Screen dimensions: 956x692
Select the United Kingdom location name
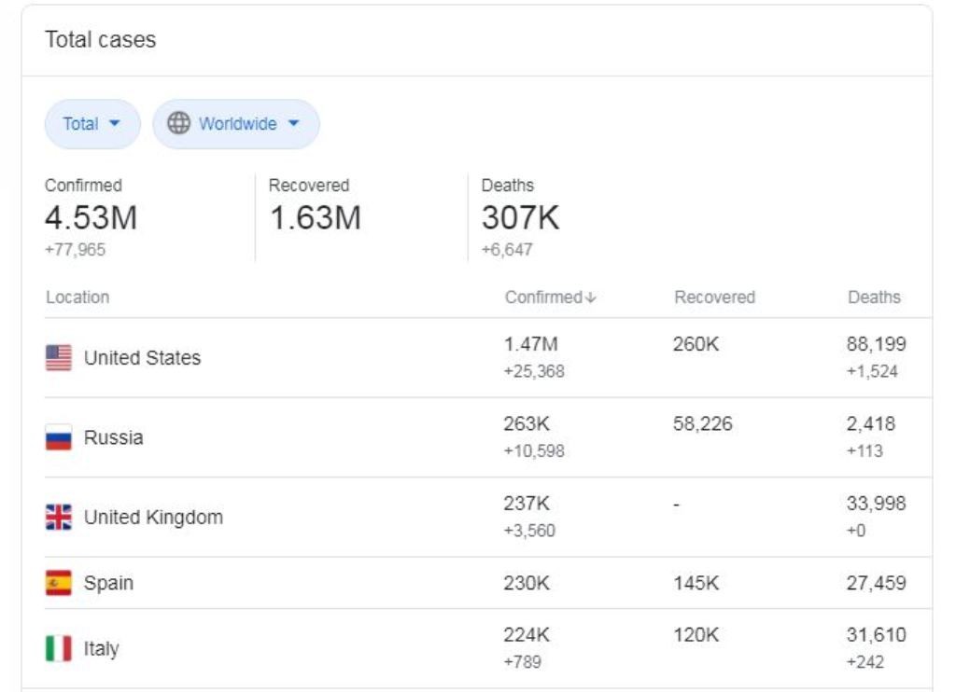pyautogui.click(x=153, y=518)
